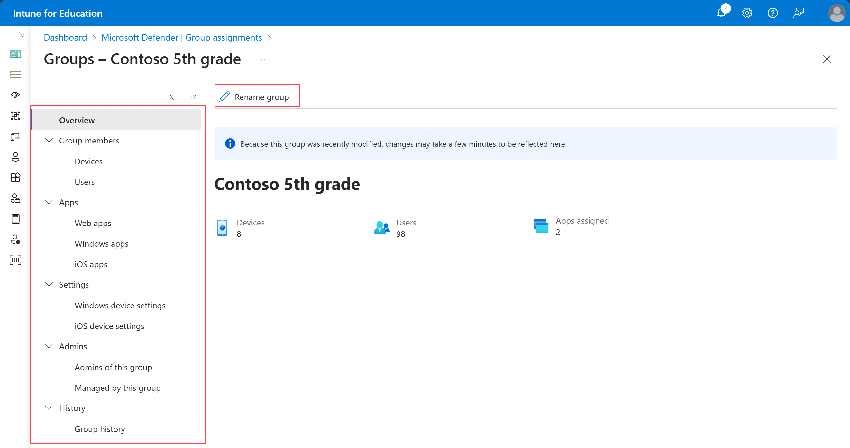Collapse the Group members section
850x448 pixels.
pos(49,141)
